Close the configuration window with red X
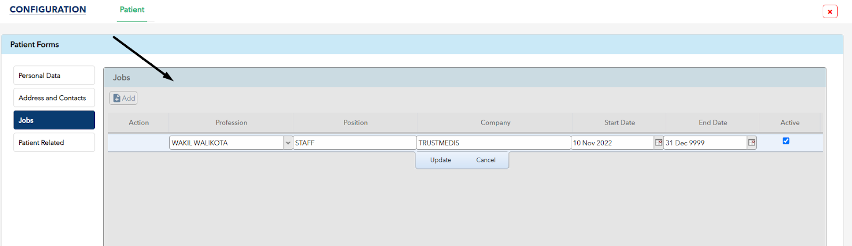852x246 pixels. point(830,12)
